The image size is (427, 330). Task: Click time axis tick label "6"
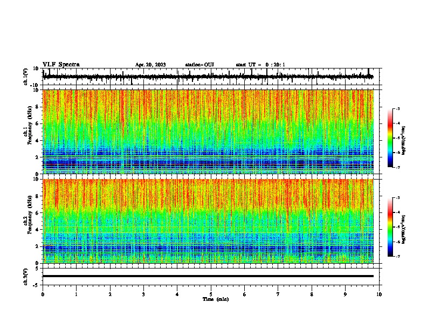pyautogui.click(x=245, y=294)
